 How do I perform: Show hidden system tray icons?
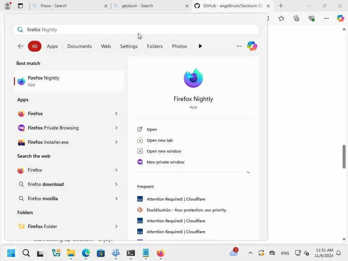click(250, 253)
